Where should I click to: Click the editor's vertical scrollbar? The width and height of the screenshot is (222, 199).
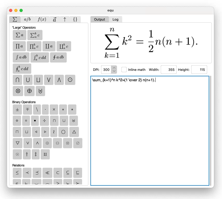(210, 131)
